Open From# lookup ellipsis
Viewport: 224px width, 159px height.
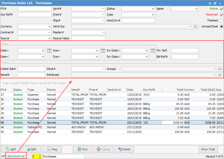pyautogui.click(x=103, y=14)
